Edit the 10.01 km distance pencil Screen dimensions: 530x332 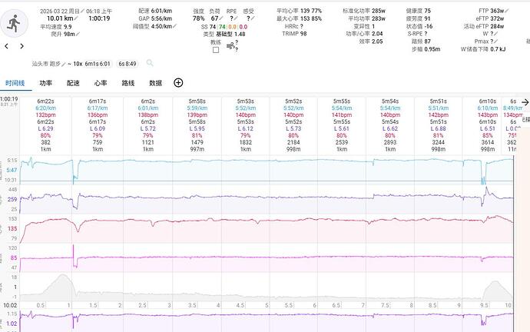point(76,18)
